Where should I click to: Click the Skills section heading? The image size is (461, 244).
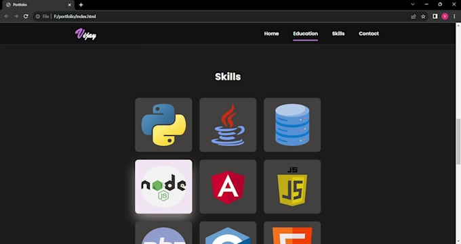[x=228, y=77]
